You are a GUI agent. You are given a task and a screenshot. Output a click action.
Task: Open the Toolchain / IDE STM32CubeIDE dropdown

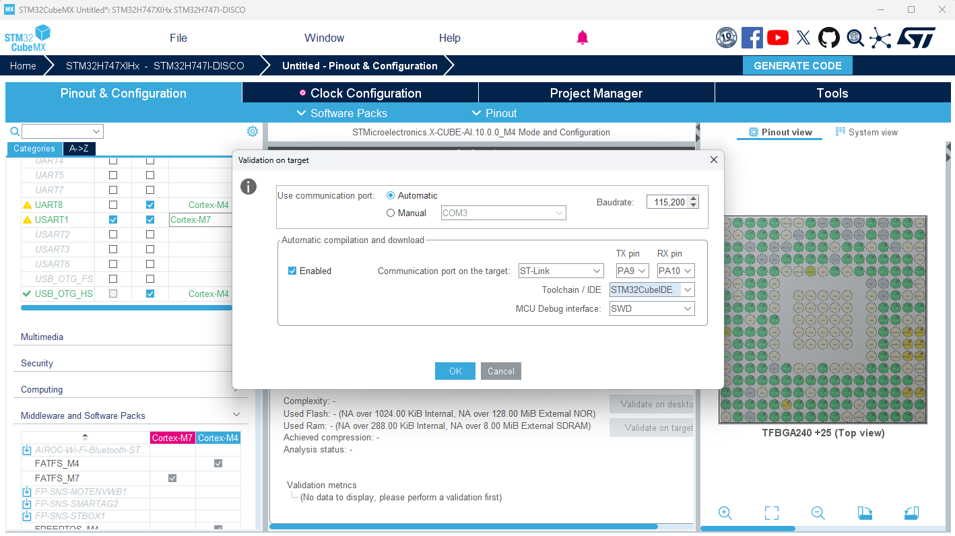(651, 289)
